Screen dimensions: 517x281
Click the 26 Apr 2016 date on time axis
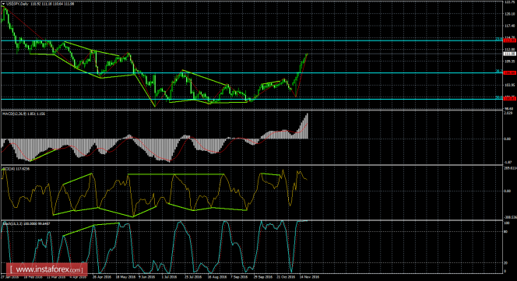pos(101,277)
